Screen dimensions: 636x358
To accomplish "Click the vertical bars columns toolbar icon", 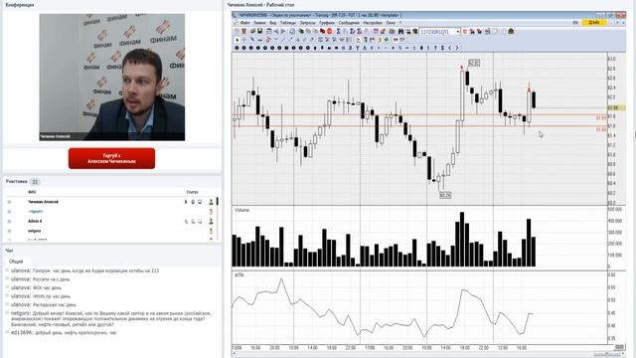I will click(392, 31).
